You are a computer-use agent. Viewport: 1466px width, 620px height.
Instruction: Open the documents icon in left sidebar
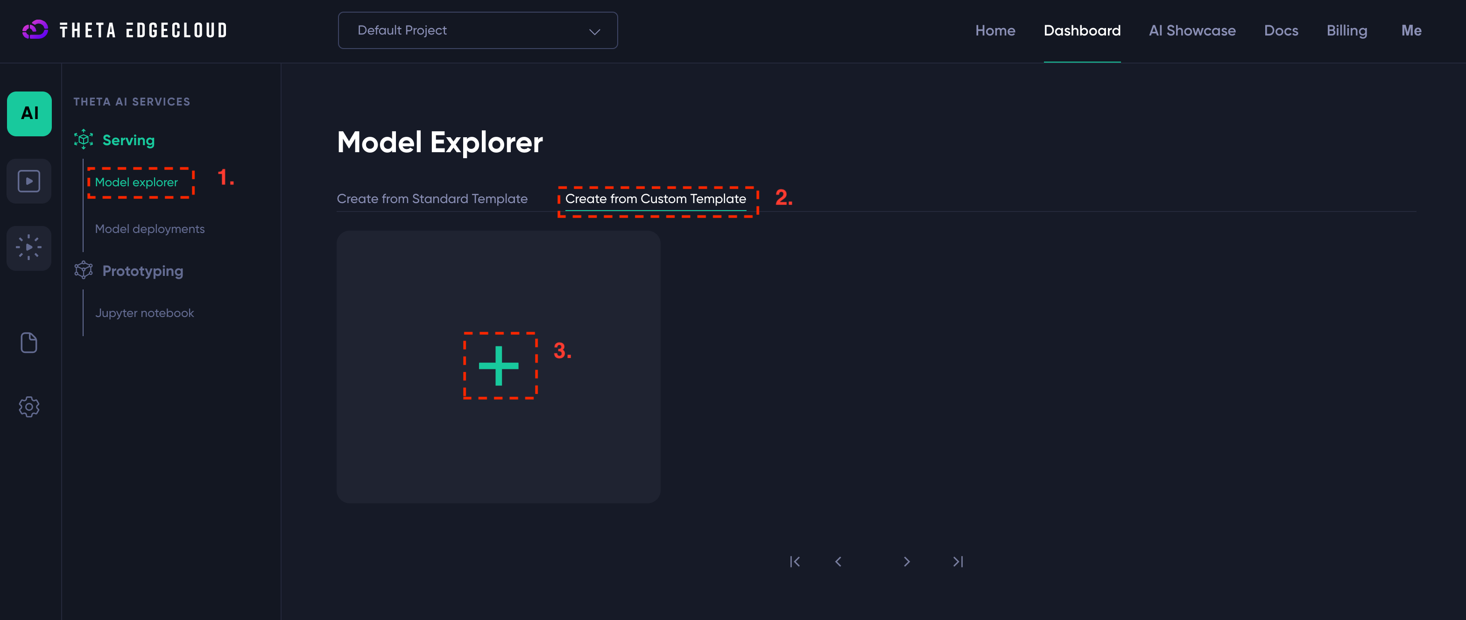(28, 342)
